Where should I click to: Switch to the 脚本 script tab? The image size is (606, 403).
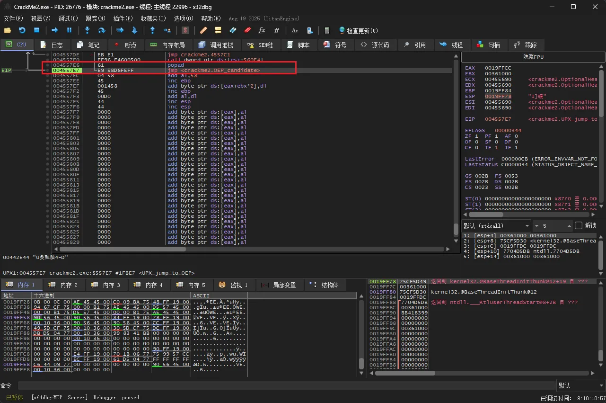click(299, 45)
